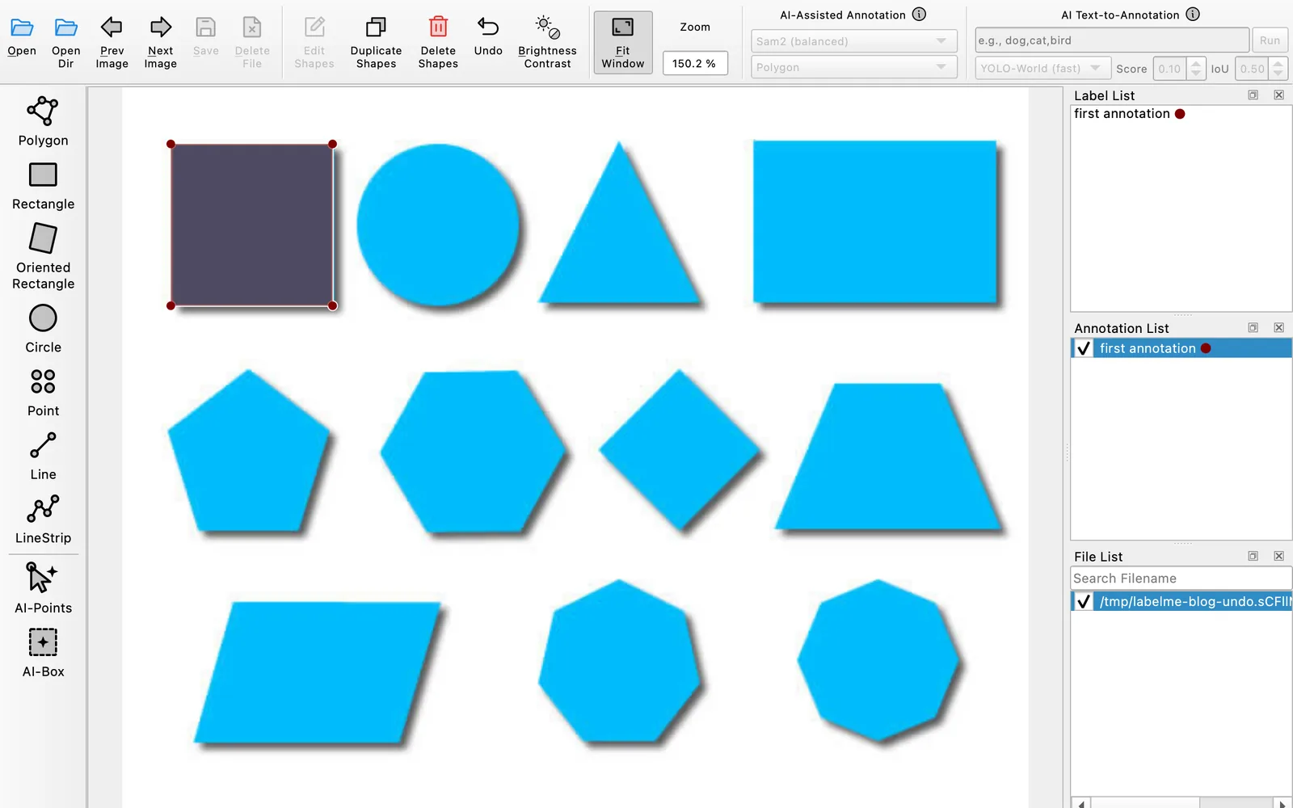Click the blue circle on canvas
The image size is (1293, 808).
(438, 225)
